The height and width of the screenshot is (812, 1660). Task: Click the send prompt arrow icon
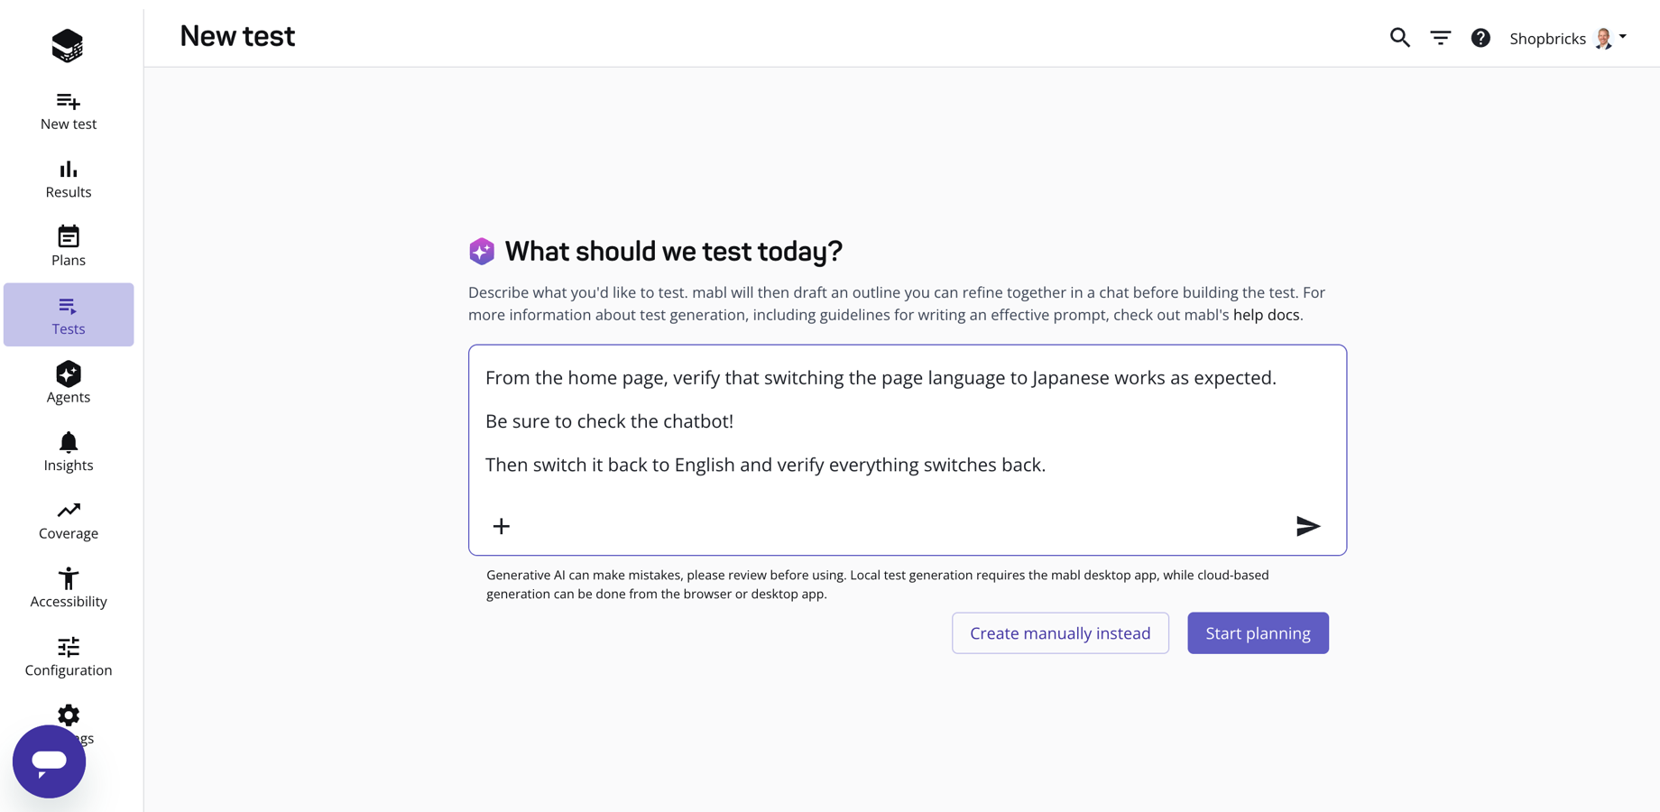pos(1308,526)
